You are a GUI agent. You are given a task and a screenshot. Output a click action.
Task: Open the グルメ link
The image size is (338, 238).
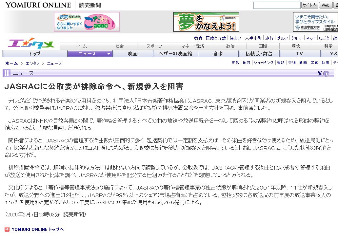click(x=282, y=38)
